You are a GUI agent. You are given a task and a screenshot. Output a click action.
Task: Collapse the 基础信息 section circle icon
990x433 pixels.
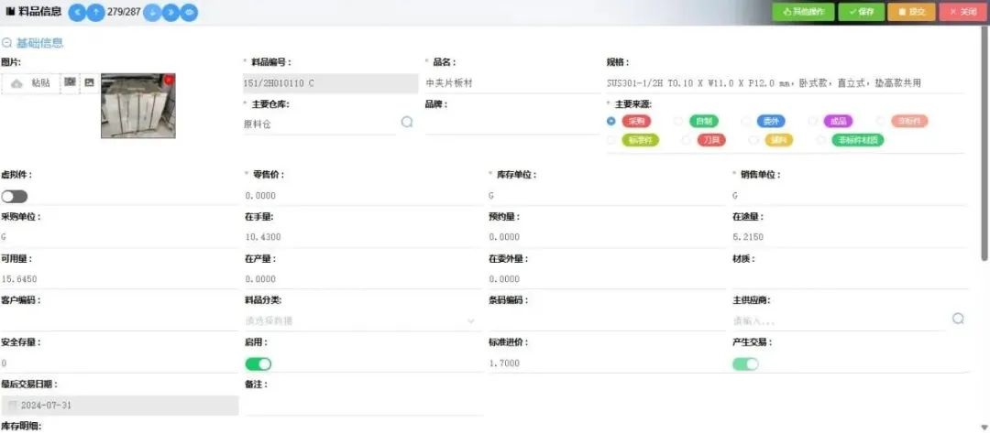(7, 44)
